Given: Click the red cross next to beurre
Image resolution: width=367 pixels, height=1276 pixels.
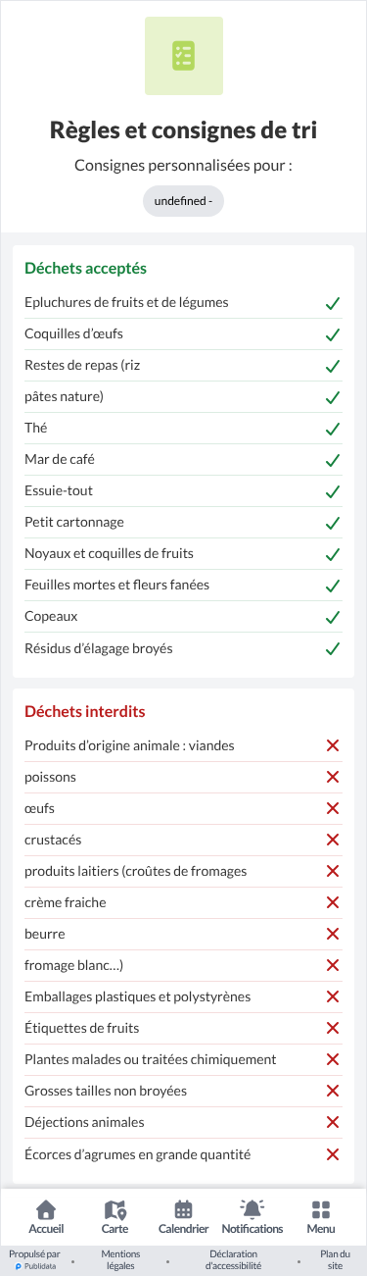Looking at the screenshot, I should [x=333, y=934].
